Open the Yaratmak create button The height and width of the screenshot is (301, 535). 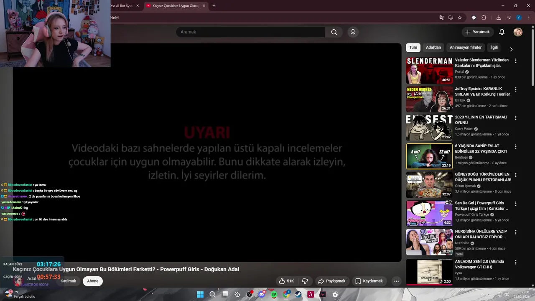click(477, 32)
